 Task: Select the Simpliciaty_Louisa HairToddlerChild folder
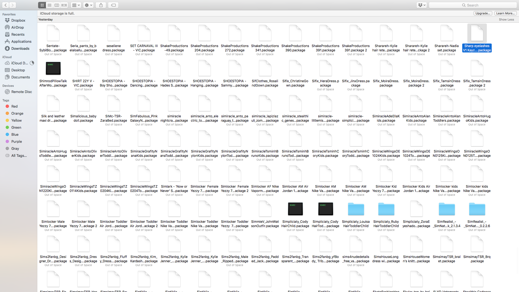pos(356,209)
